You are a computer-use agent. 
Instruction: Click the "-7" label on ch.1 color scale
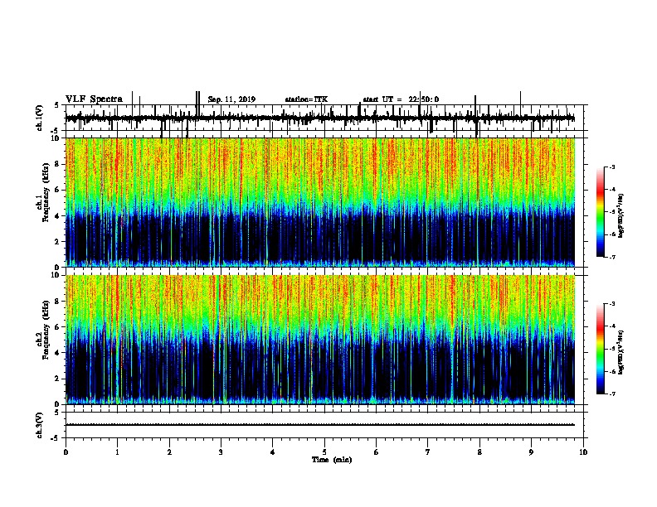coord(611,257)
